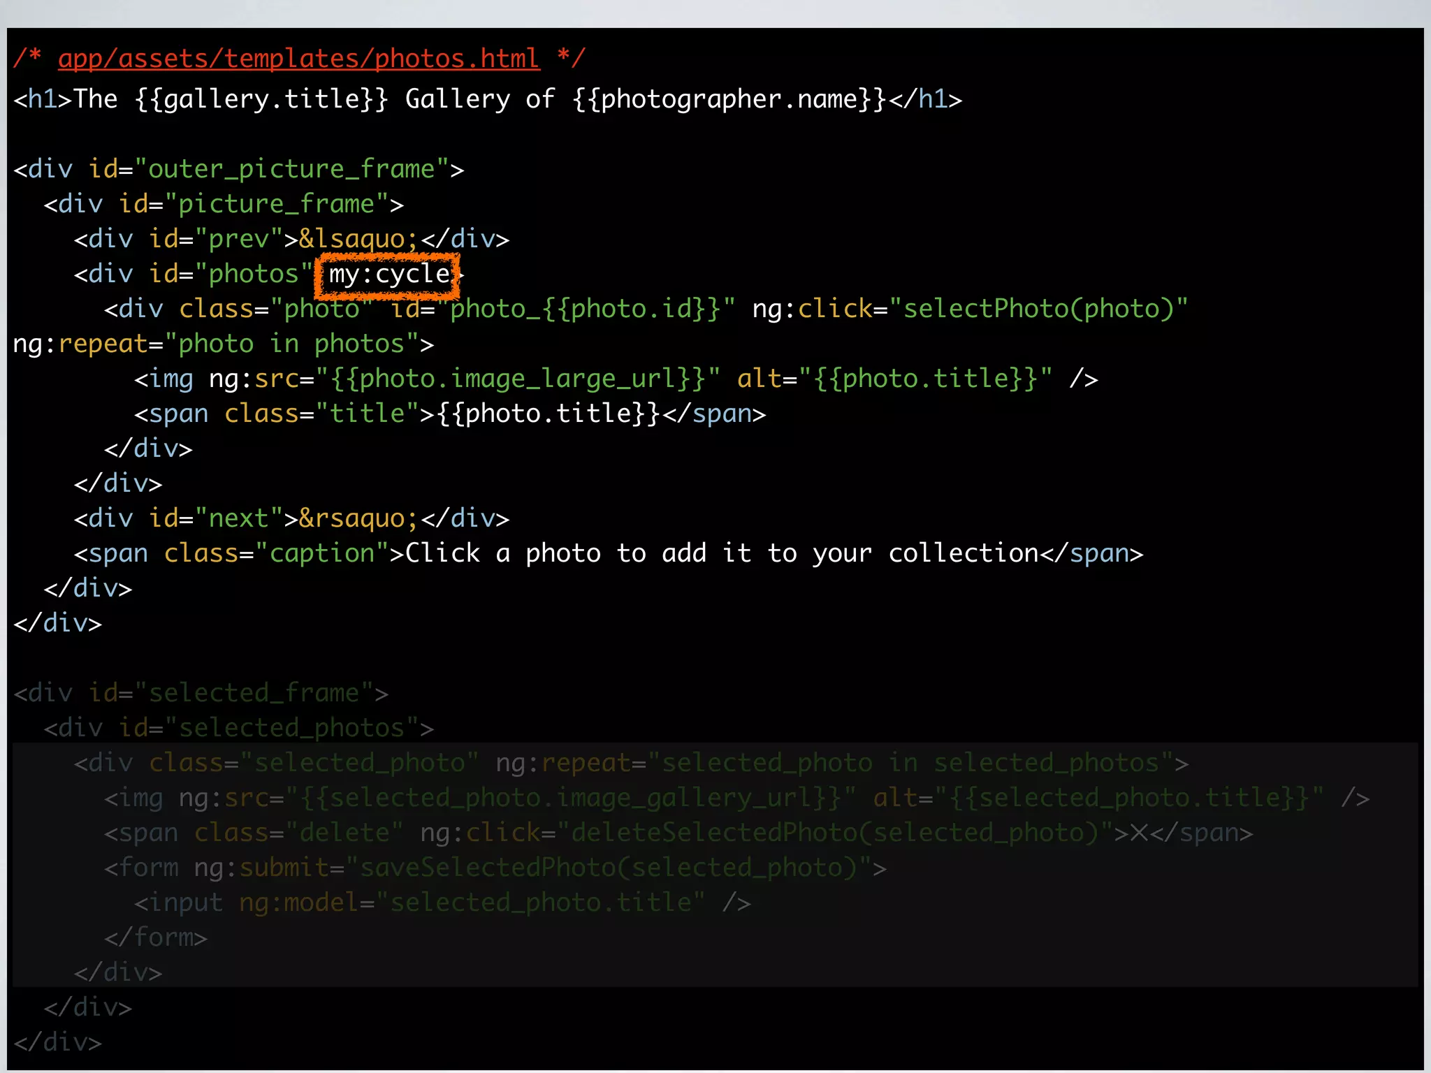Click the {{photographer.name}} expression in h1
The image size is (1431, 1073).
729,99
